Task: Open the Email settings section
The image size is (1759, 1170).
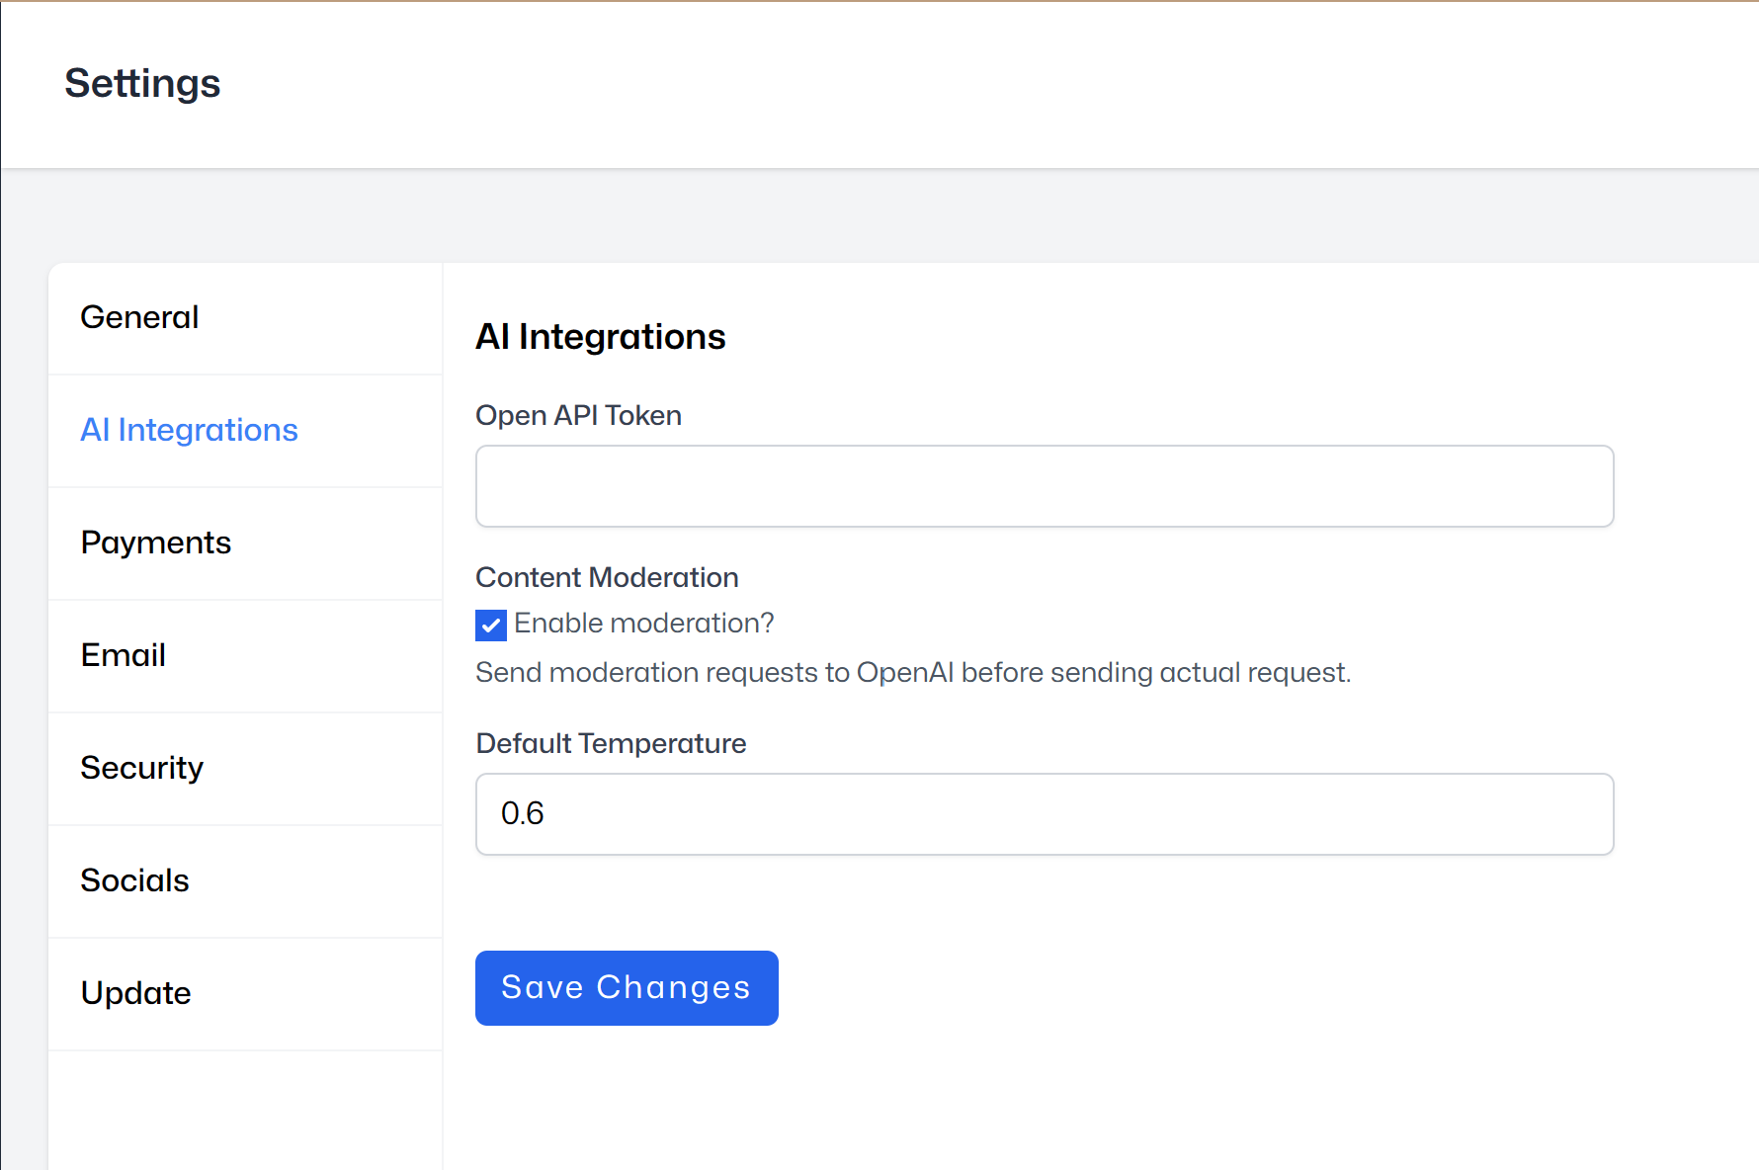Action: pos(123,655)
